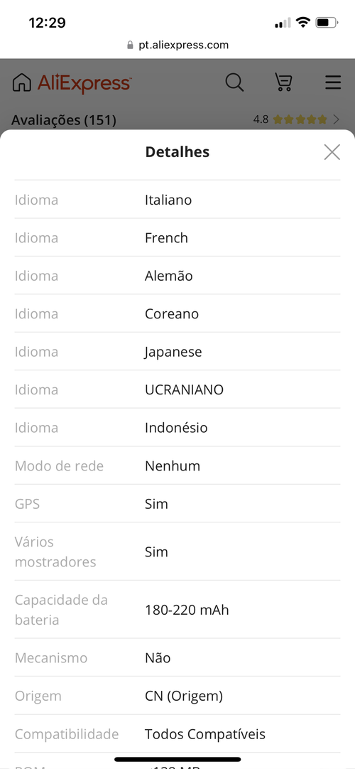The width and height of the screenshot is (355, 769).
Task: Tap the Wi-Fi status icon
Action: (304, 22)
